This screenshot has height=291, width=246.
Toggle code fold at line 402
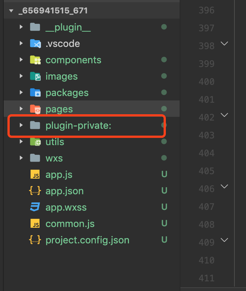pos(224,115)
